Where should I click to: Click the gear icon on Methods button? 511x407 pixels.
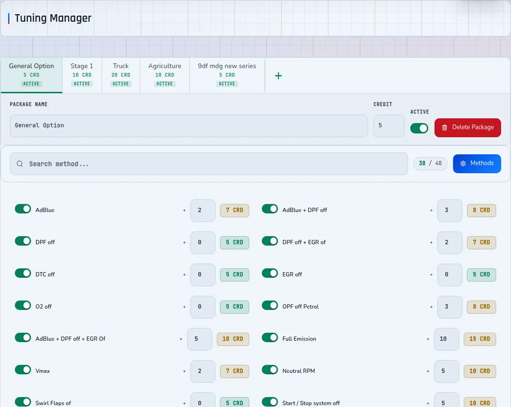[463, 163]
